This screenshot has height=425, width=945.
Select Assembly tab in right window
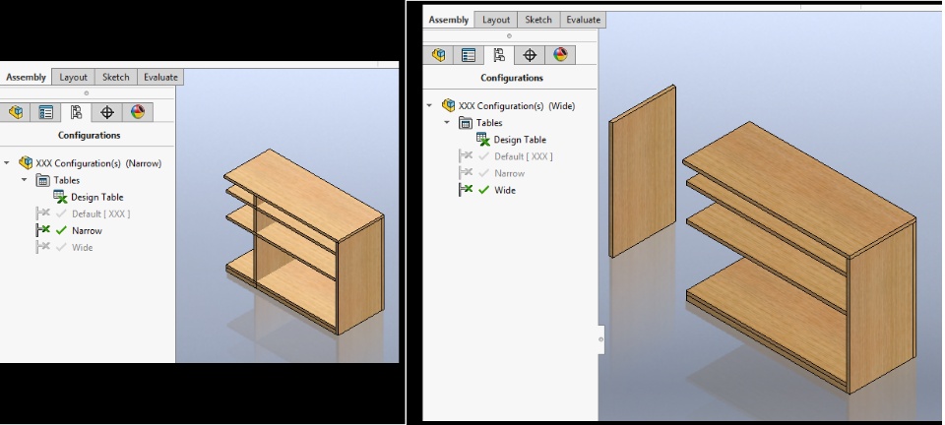point(449,20)
